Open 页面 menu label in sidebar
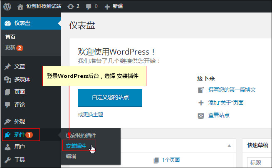Viewport: 272px width, 168px height. pos(20,92)
